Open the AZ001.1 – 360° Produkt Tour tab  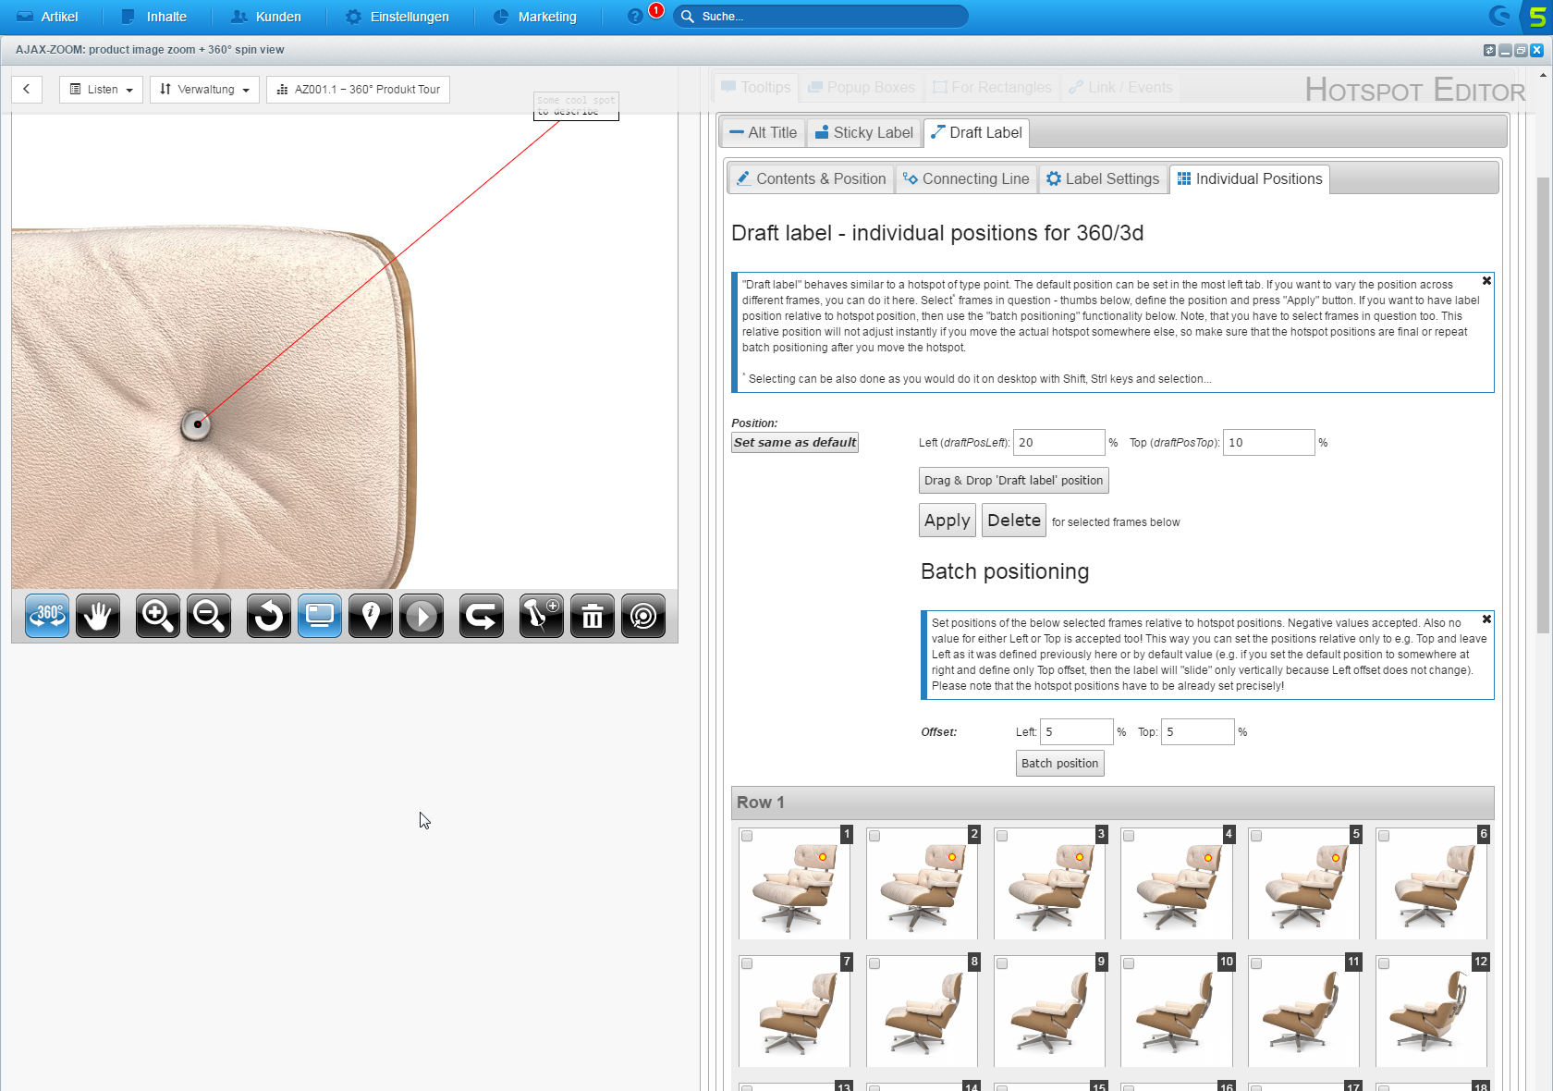pyautogui.click(x=358, y=90)
